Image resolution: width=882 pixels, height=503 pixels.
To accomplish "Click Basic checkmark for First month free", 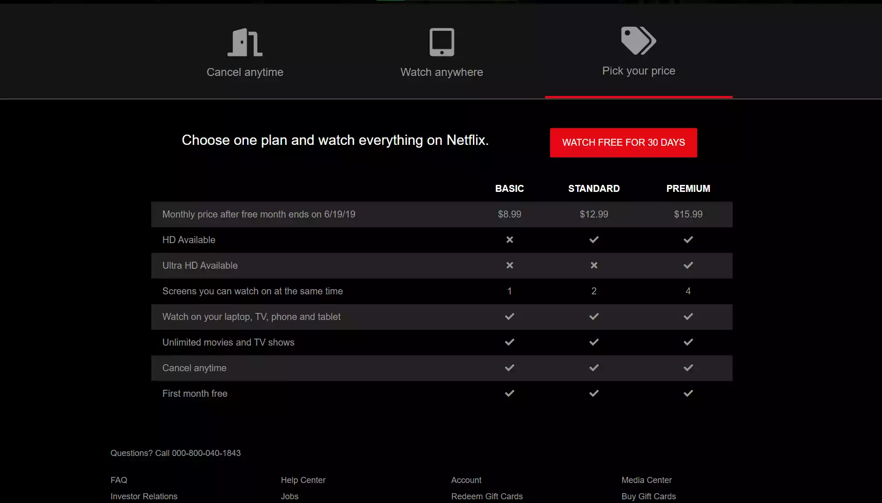I will 510,394.
